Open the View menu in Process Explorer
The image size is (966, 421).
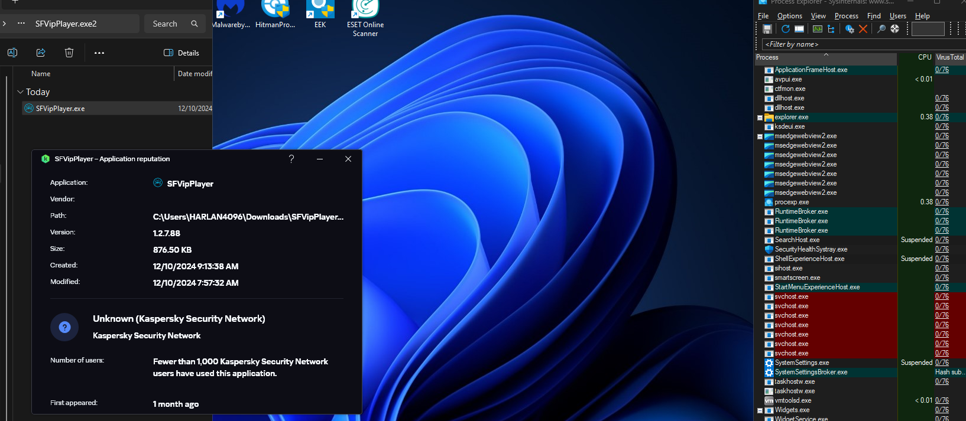pyautogui.click(x=818, y=16)
